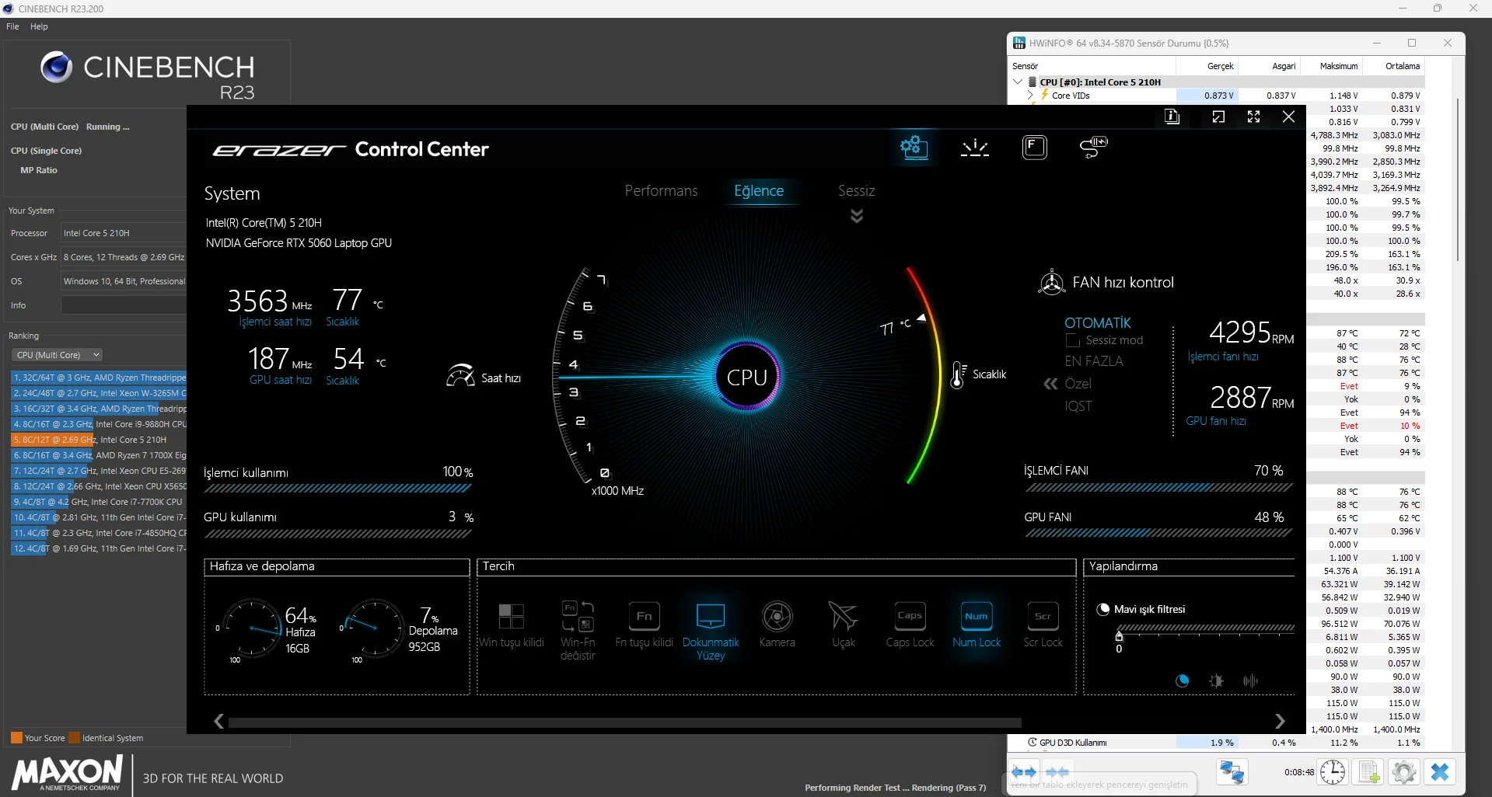The width and height of the screenshot is (1492, 797).
Task: Expand the Core VIDs row in HWiNFO
Action: coord(1031,96)
